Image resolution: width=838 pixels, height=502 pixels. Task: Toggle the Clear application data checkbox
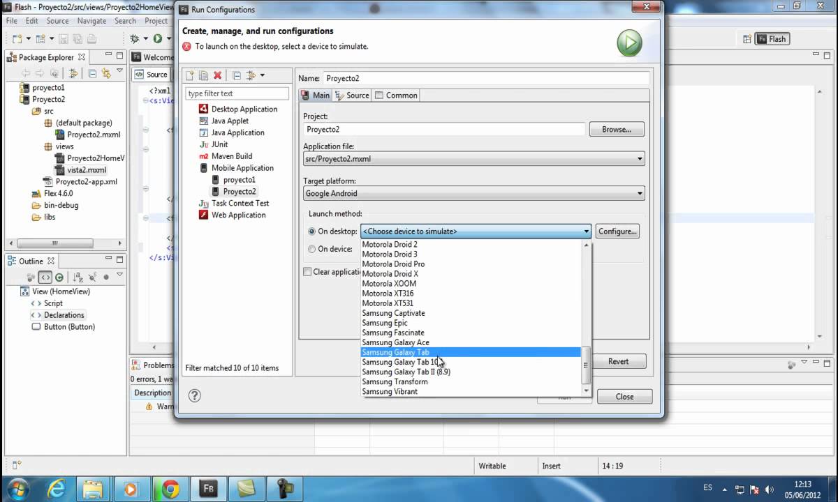pos(307,272)
